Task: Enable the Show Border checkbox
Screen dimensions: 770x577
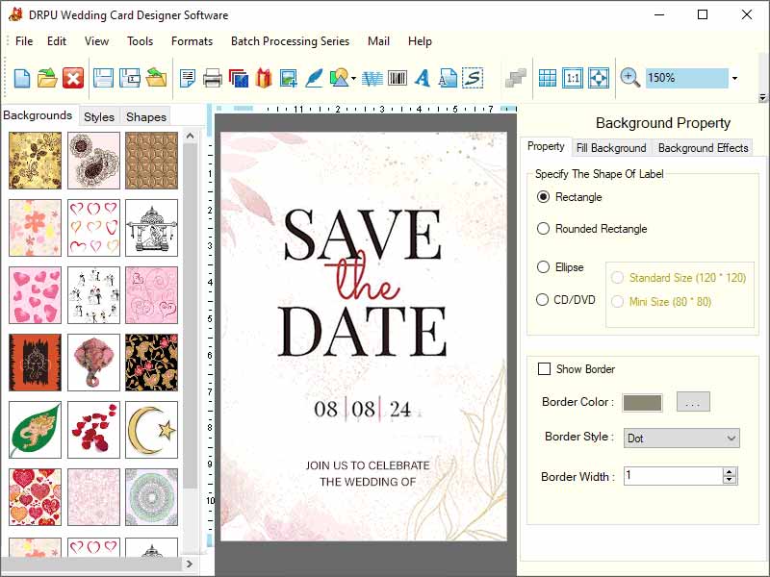Action: click(x=544, y=368)
